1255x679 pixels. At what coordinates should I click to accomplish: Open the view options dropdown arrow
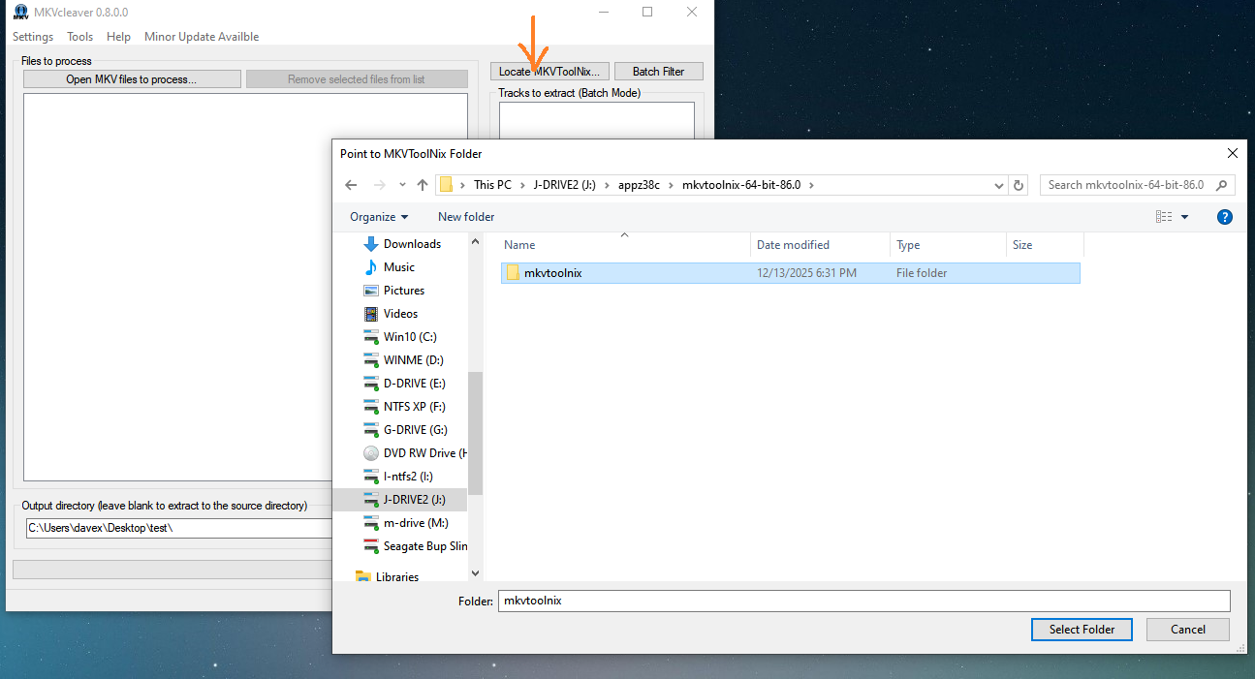click(1184, 217)
